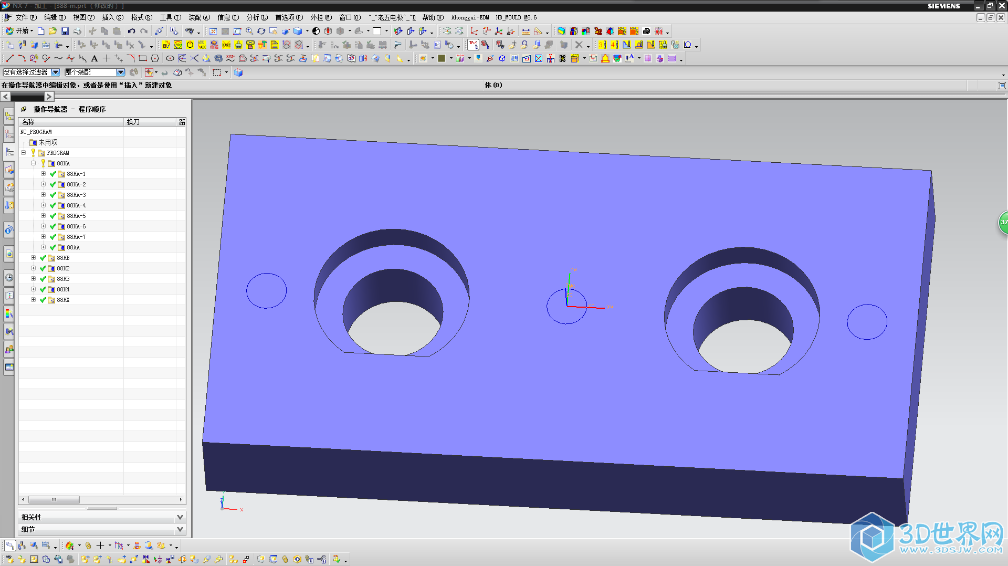This screenshot has width=1008, height=566.
Task: Open the History clock sidebar icon
Action: coord(9,277)
